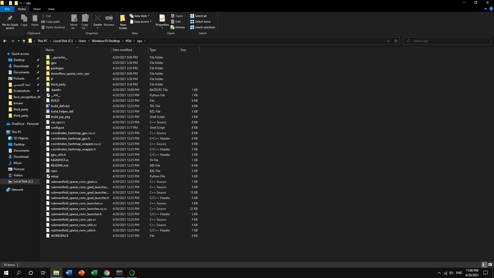Open the Easy access dropdown
494x278 pixels.
[141, 22]
